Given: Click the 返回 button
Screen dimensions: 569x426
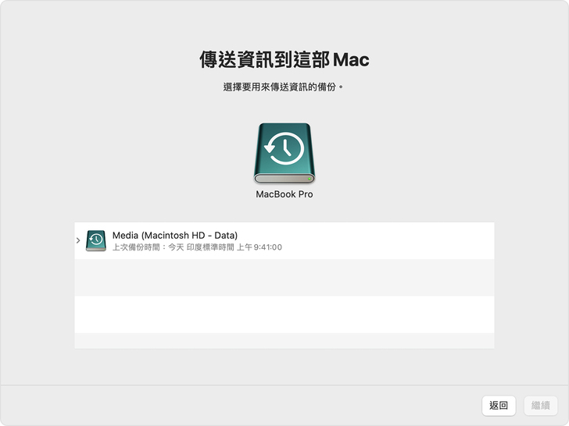Looking at the screenshot, I should (499, 406).
